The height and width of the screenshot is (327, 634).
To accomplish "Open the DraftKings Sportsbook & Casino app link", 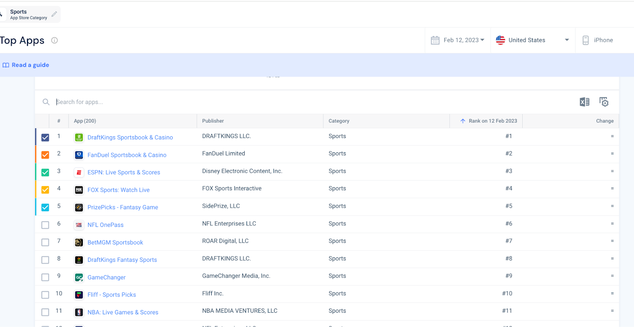I will (130, 137).
